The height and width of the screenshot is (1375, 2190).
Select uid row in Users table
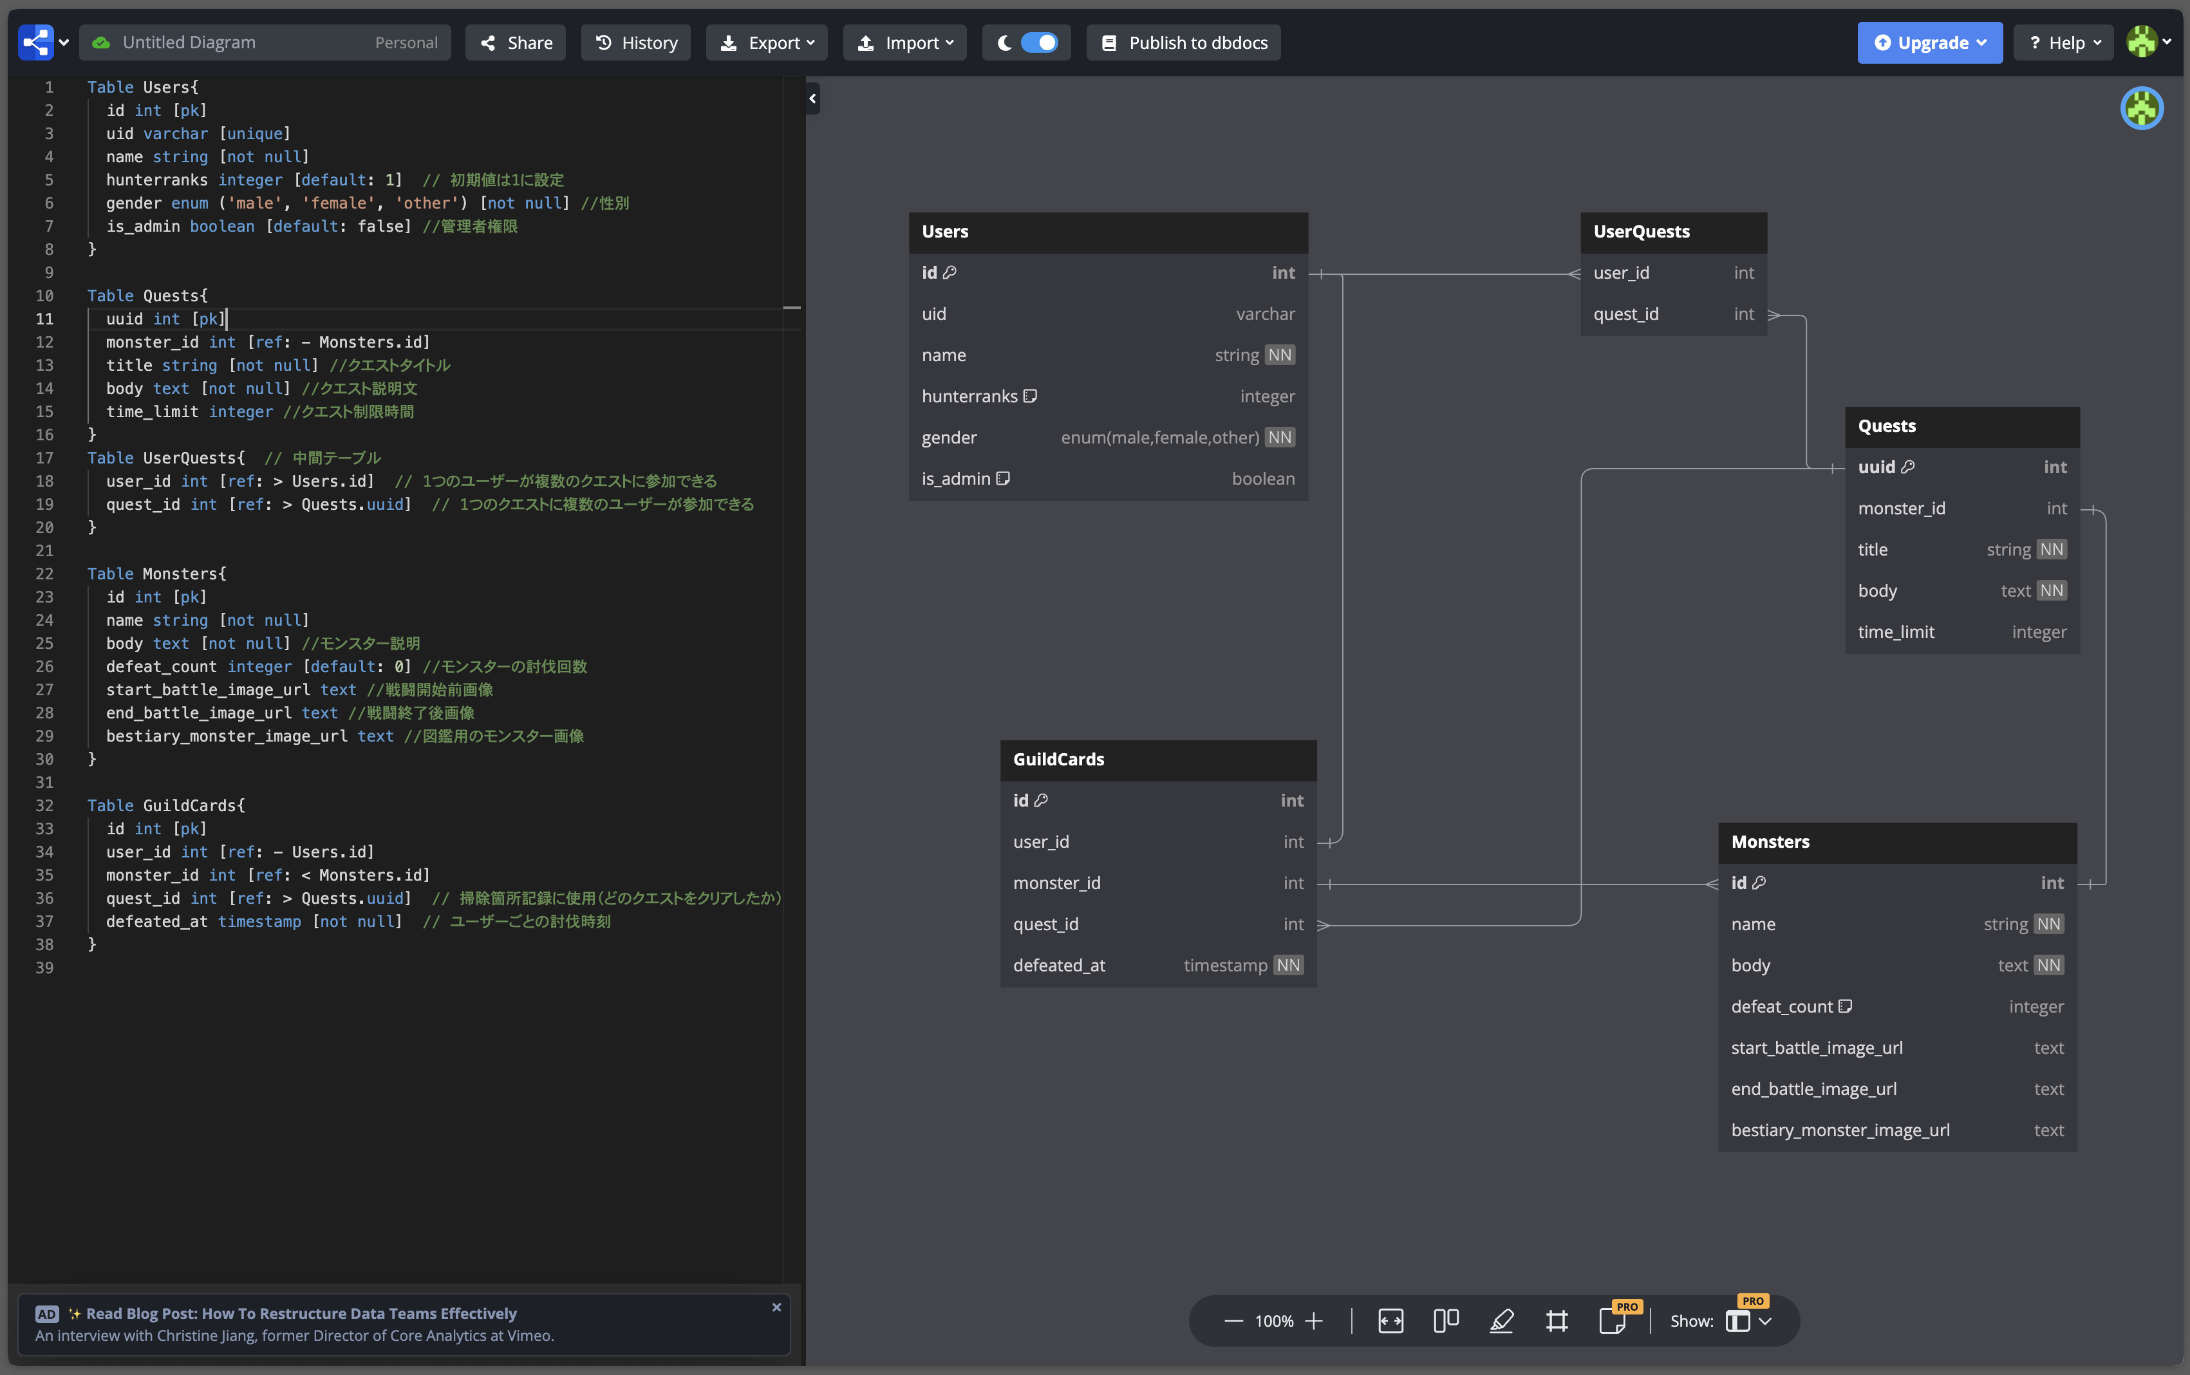(x=1108, y=315)
